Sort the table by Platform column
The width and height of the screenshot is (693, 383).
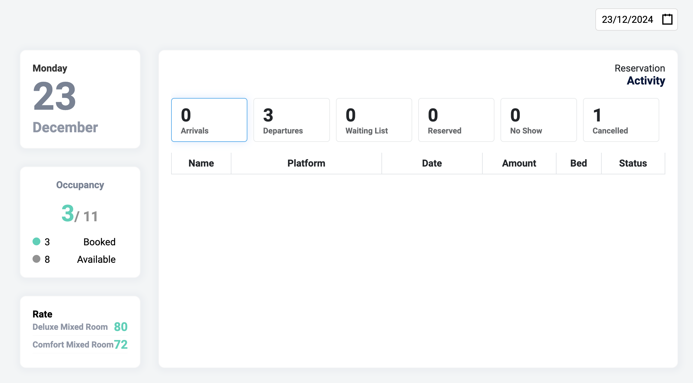[306, 163]
